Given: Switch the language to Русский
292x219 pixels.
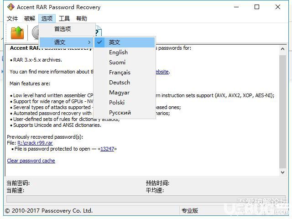Looking at the screenshot, I should coord(125,113).
